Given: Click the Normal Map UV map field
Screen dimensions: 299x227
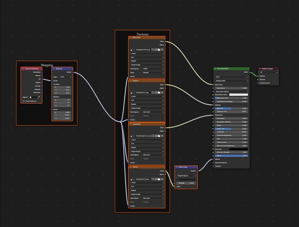Looking at the screenshot, I should coord(186,179).
